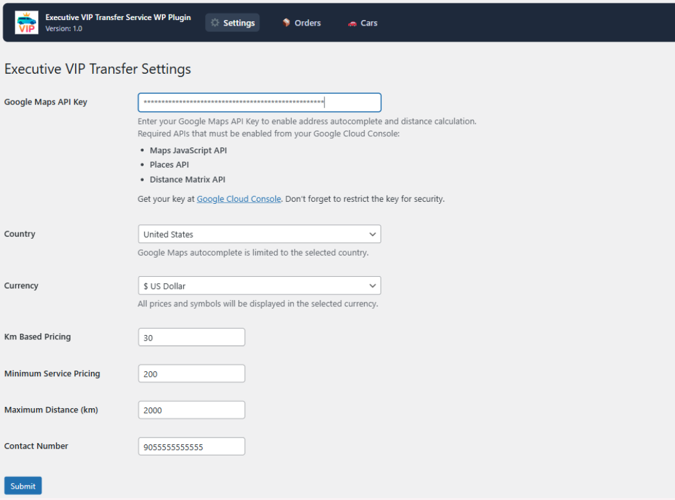Select United States in the Country selector
The image size is (675, 500).
coord(259,234)
